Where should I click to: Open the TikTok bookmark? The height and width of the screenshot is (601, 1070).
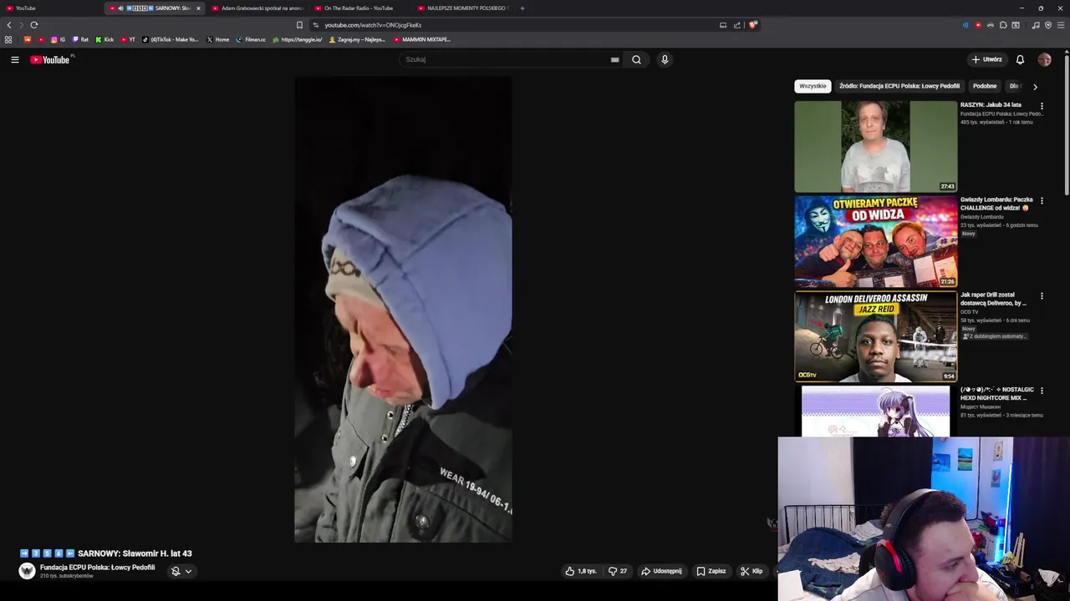coord(171,39)
